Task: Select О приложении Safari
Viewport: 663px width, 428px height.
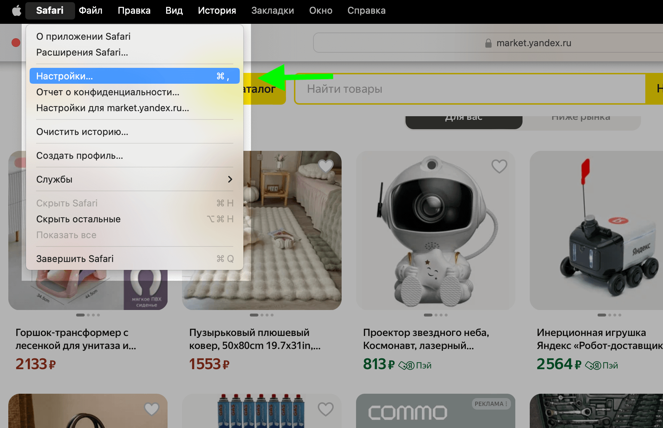Action: (x=134, y=36)
